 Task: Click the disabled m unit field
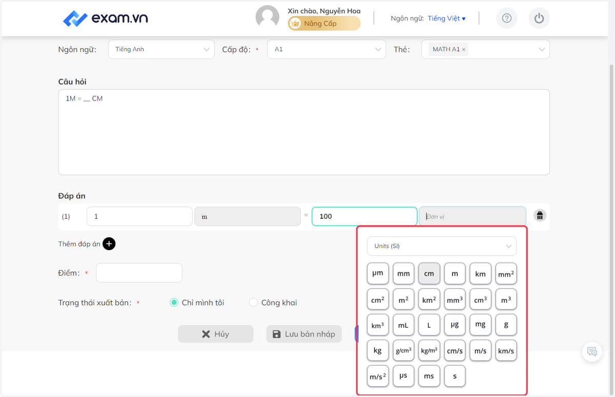pos(248,216)
